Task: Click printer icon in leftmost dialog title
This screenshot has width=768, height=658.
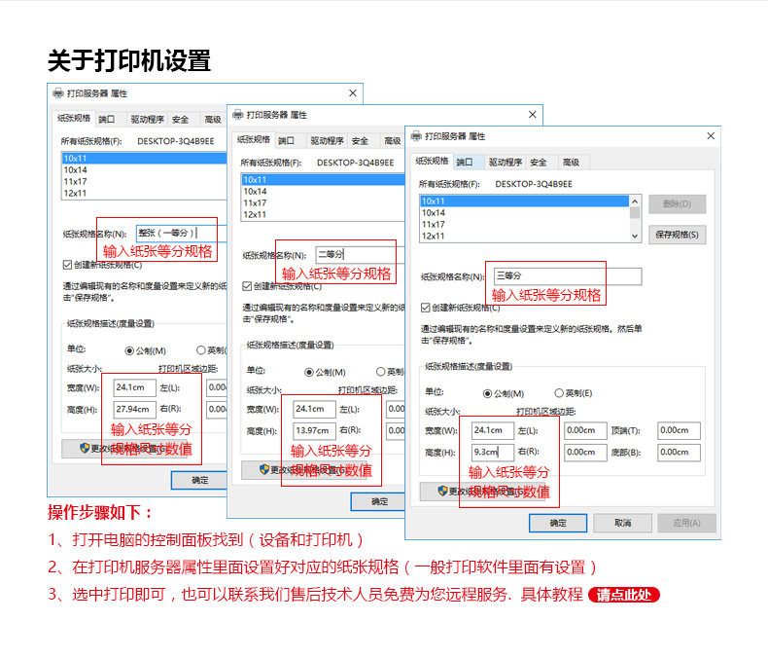Action: click(x=57, y=93)
